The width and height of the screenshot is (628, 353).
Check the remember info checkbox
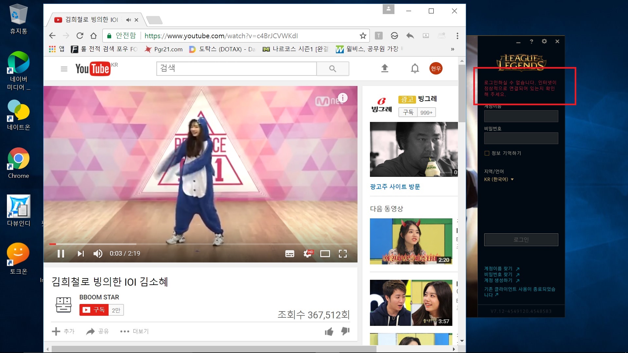tap(487, 153)
